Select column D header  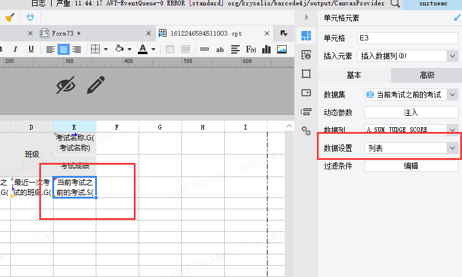point(32,127)
